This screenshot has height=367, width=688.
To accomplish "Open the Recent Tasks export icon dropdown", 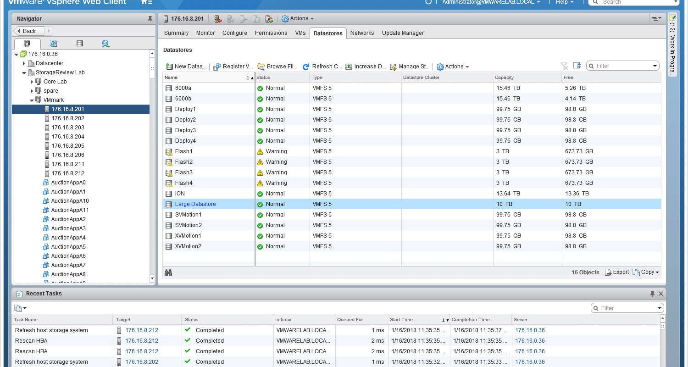I will (x=20, y=308).
